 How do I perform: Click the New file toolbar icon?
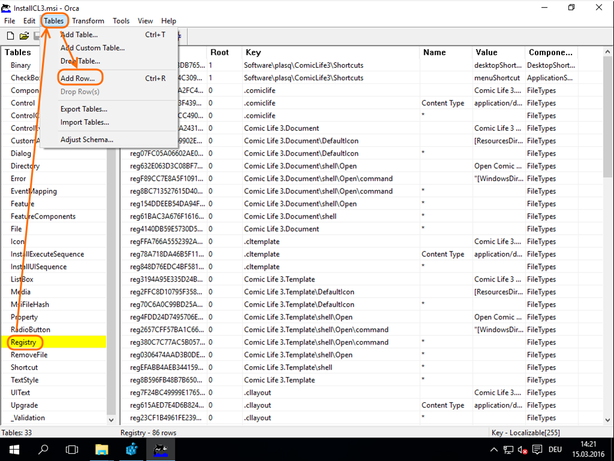click(x=10, y=37)
